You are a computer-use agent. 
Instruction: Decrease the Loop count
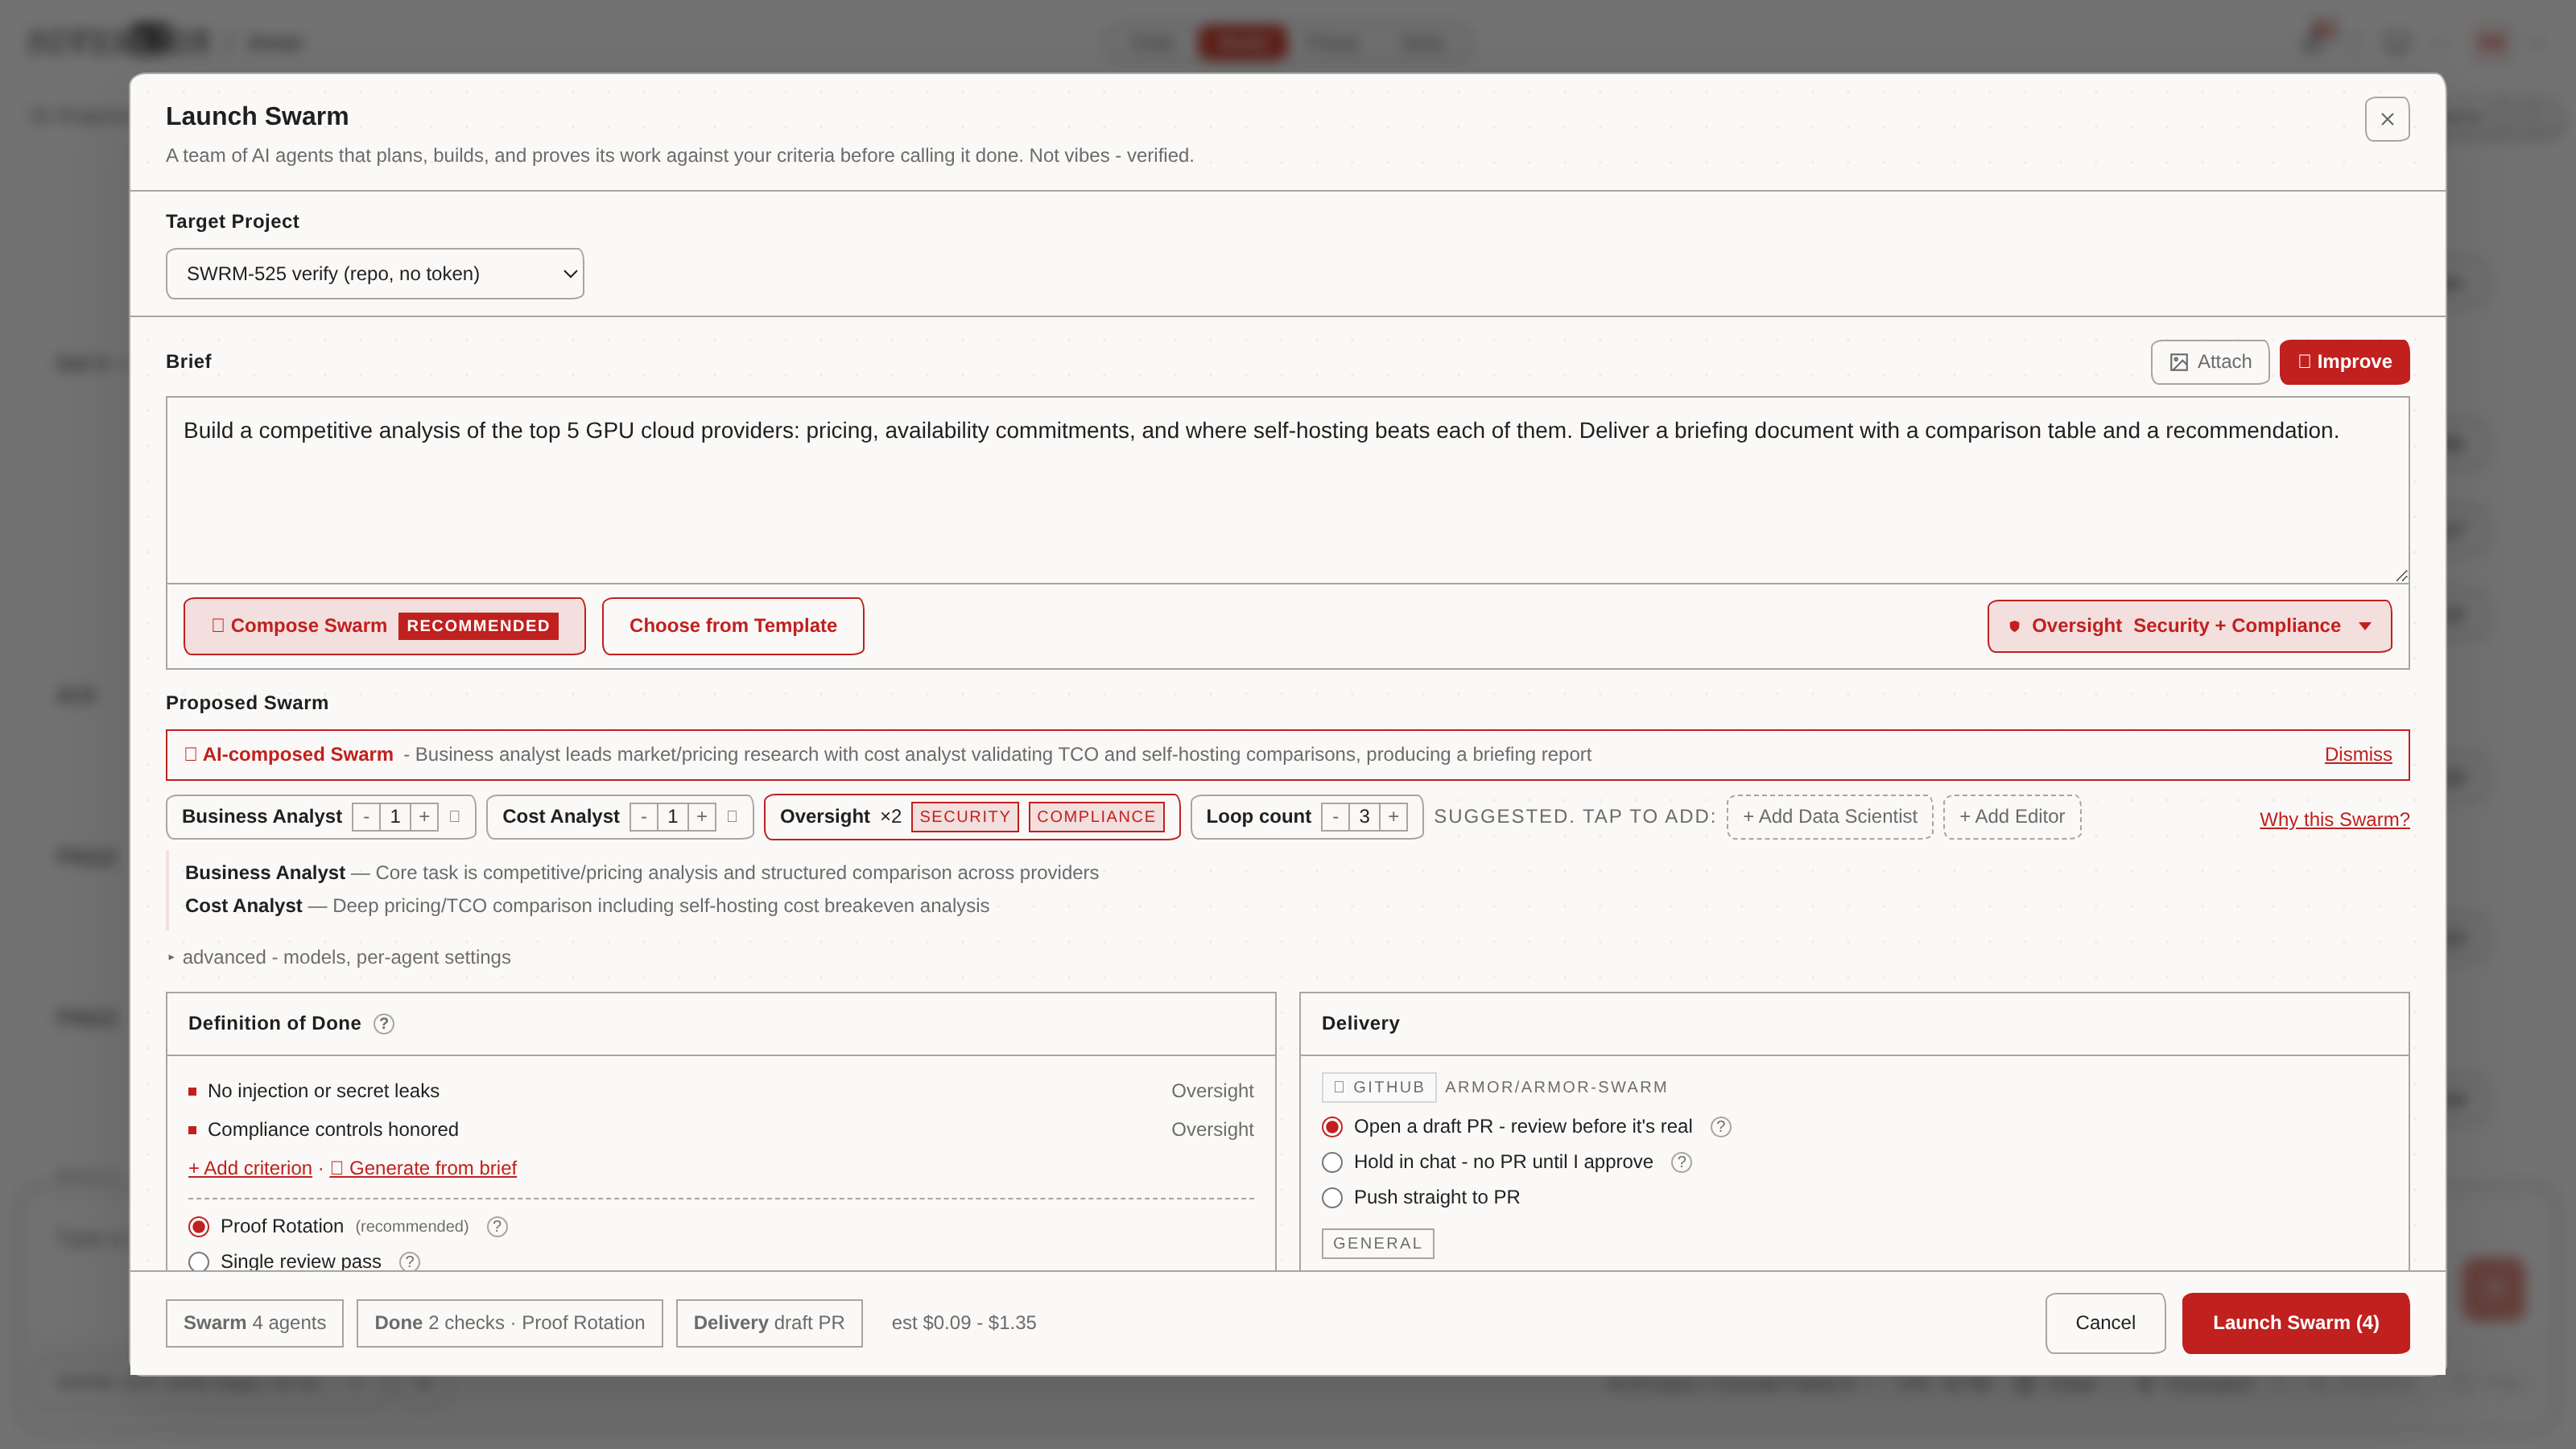tap(1335, 817)
